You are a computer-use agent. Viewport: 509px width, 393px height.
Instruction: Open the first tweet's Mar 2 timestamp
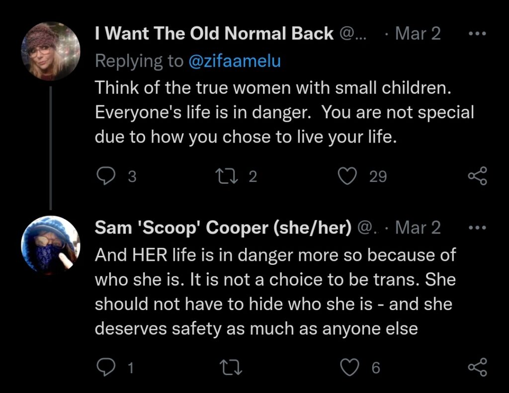pos(417,34)
